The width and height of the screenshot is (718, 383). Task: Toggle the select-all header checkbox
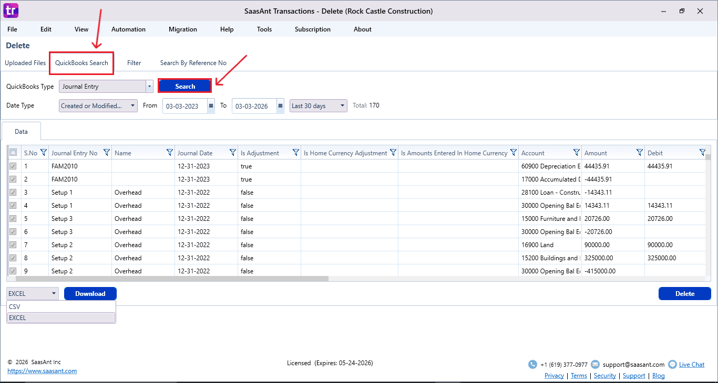click(13, 153)
